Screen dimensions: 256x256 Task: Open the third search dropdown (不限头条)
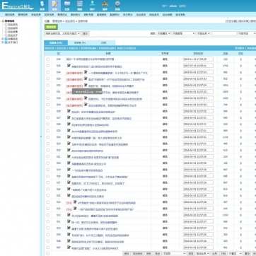(x=204, y=33)
